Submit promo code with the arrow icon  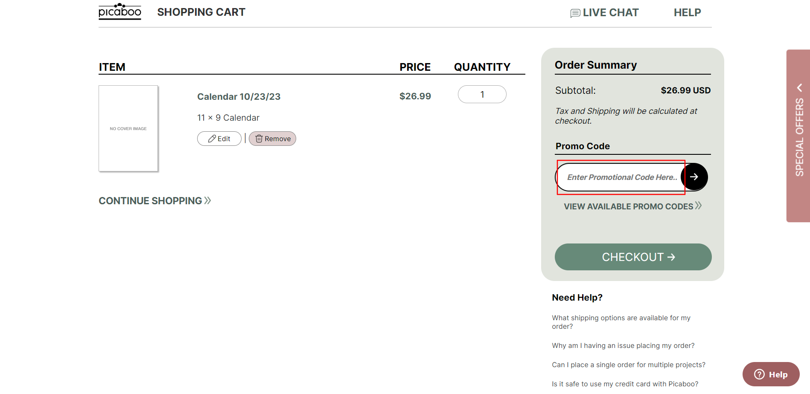click(695, 177)
